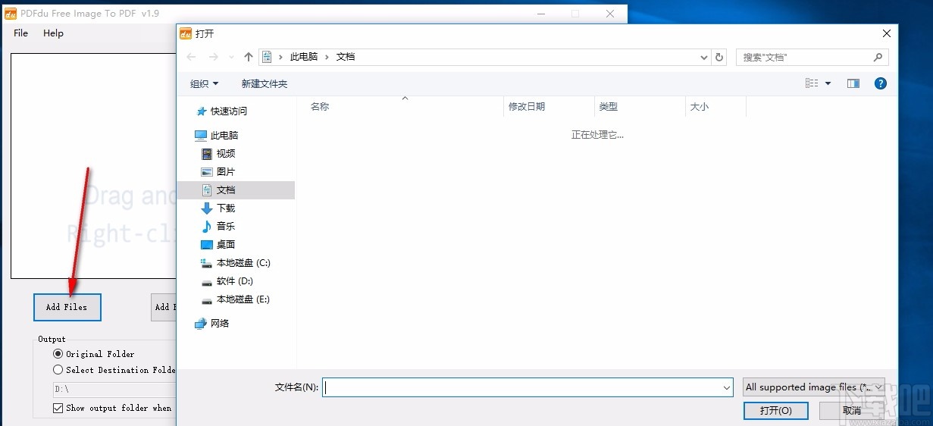The width and height of the screenshot is (933, 426).
Task: Select 网络 in the navigation pane
Action: pyautogui.click(x=220, y=323)
